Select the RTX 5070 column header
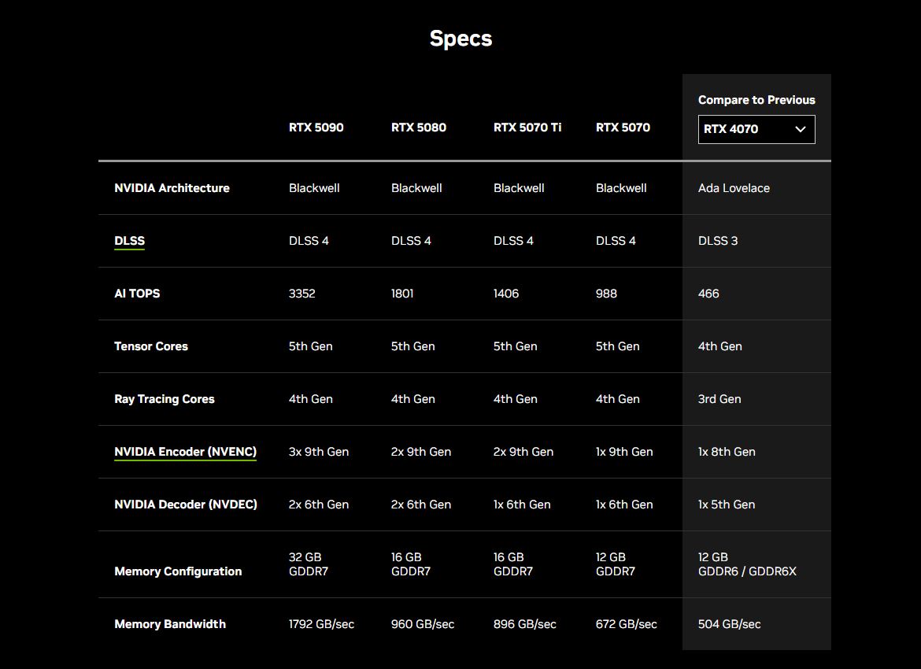 [623, 128]
